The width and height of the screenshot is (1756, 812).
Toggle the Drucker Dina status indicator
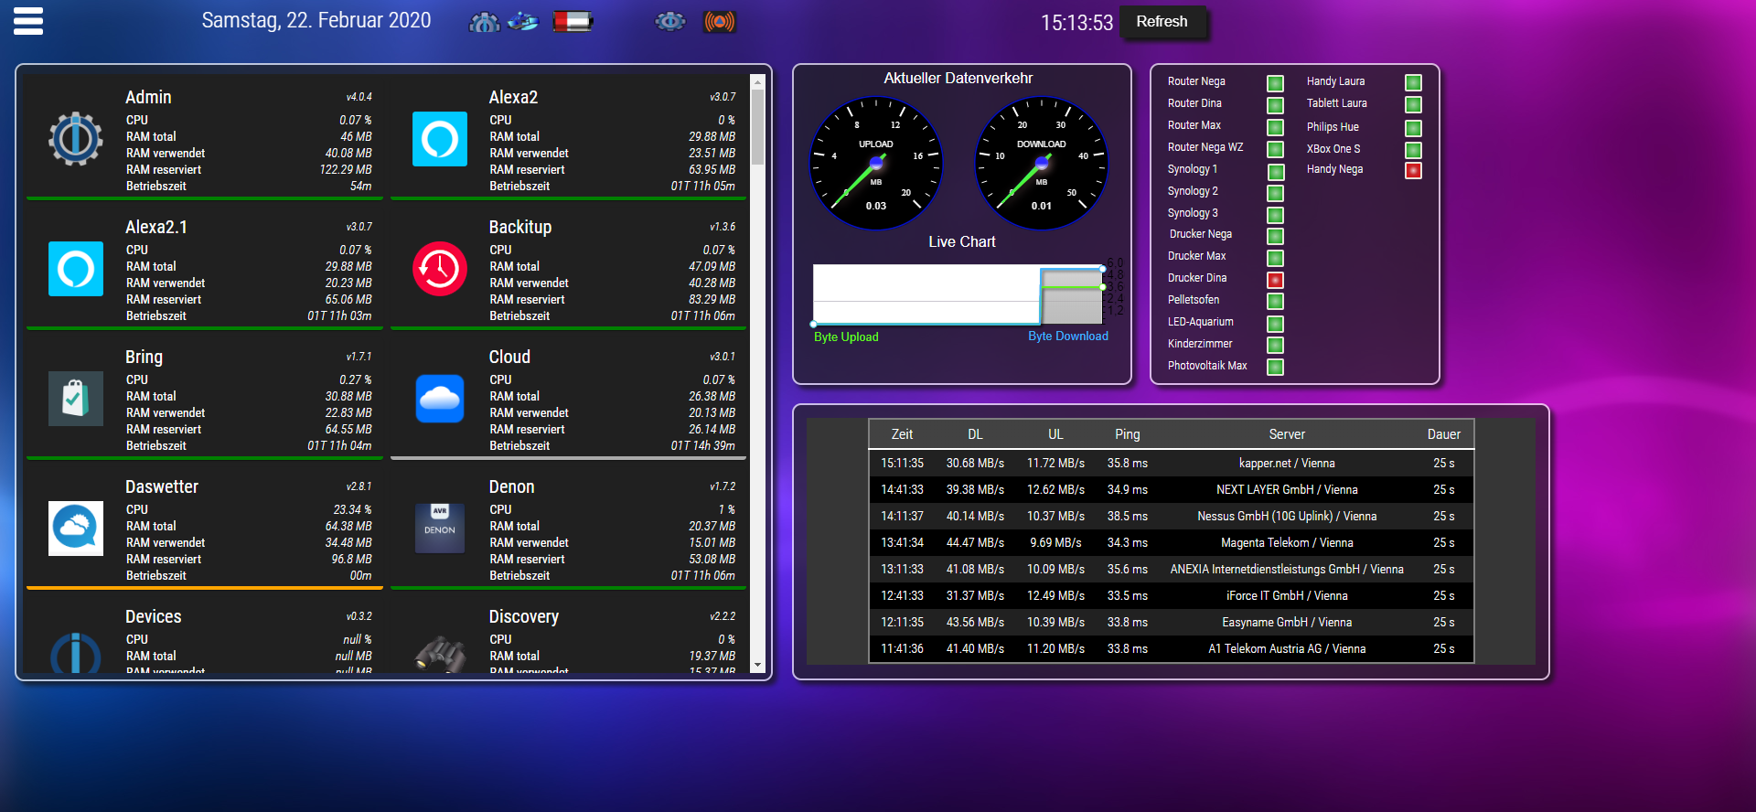(1275, 279)
